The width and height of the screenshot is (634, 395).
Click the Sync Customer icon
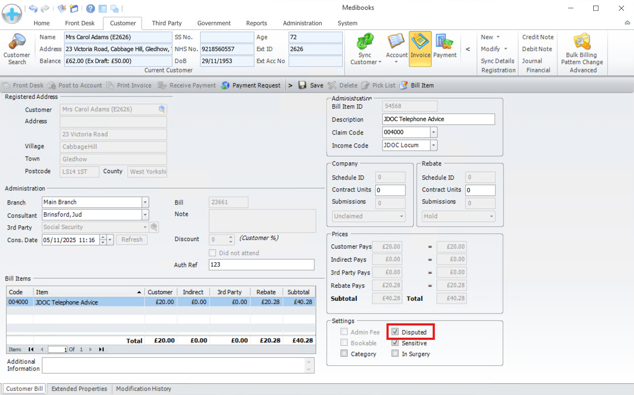click(x=365, y=43)
